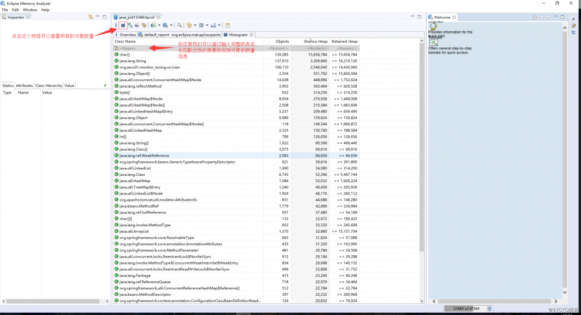Sort by the Objects column header
The width and height of the screenshot is (581, 315).
282,41
